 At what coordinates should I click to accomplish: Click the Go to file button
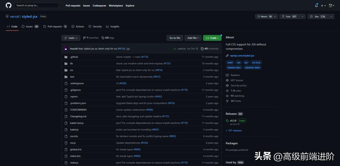click(x=175, y=38)
